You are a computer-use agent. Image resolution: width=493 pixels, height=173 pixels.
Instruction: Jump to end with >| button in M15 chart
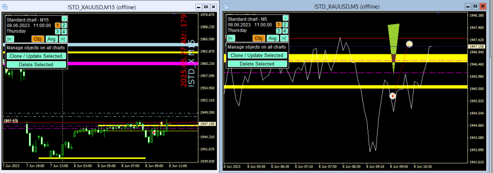coord(63,39)
